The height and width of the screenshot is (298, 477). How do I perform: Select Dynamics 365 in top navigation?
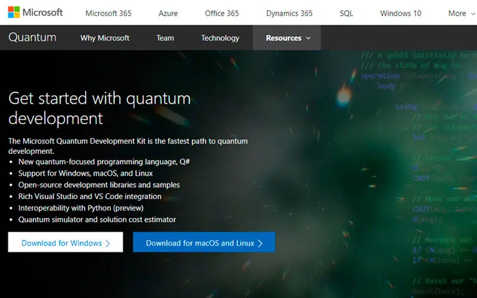click(x=289, y=13)
